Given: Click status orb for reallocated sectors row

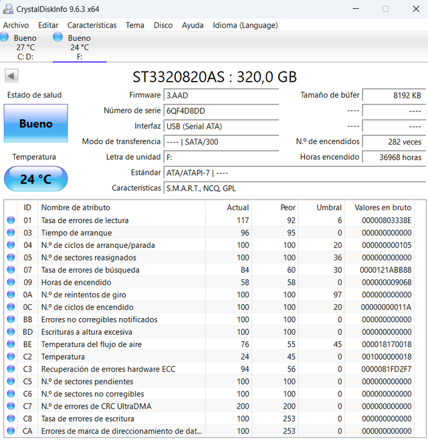Looking at the screenshot, I should point(11,258).
